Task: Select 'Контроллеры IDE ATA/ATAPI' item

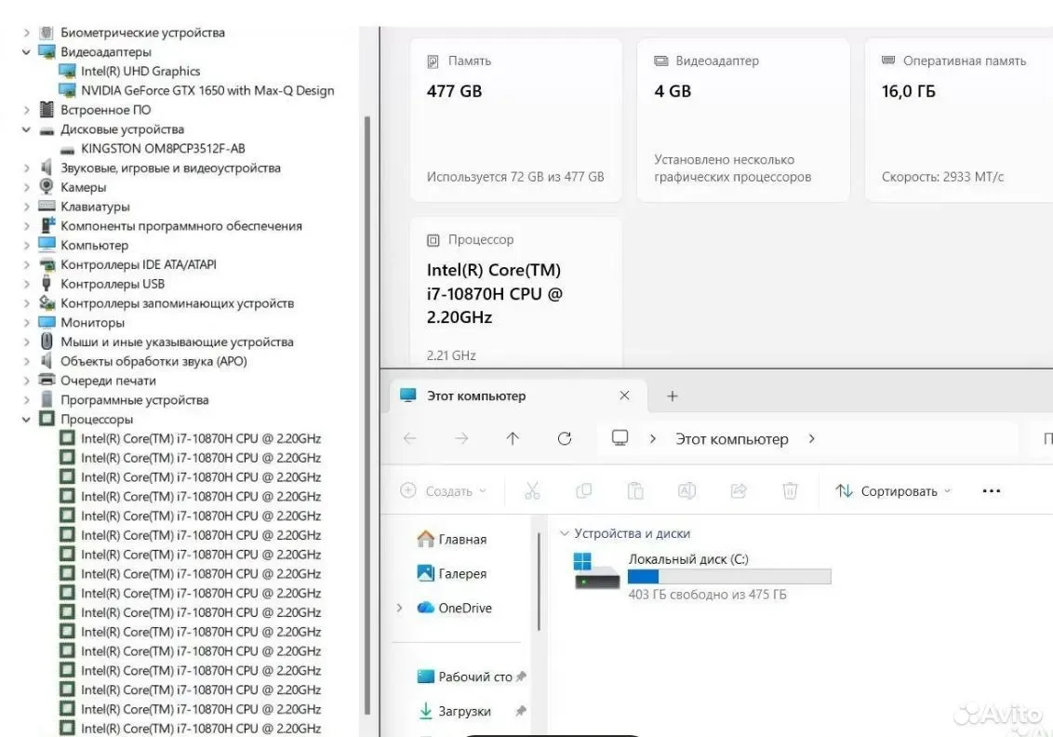Action: (x=139, y=264)
